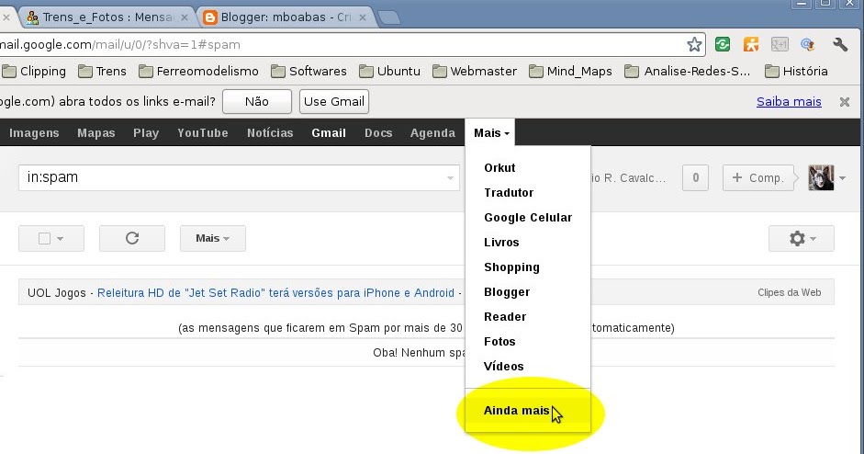
Task: Open Imagens in the Google bar
Action: tap(34, 133)
